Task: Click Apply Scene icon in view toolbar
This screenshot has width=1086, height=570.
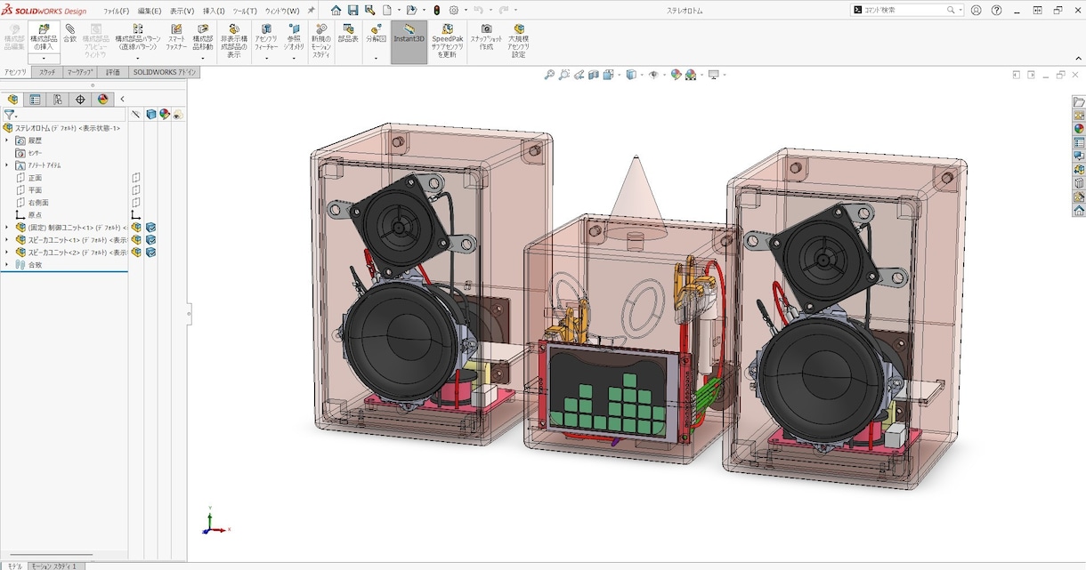Action: pyautogui.click(x=690, y=75)
